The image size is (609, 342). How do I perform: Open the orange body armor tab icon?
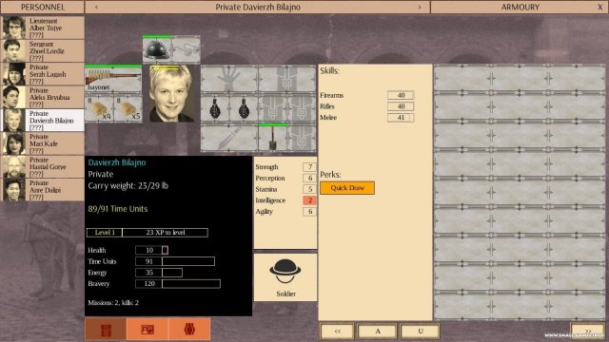pos(189,330)
